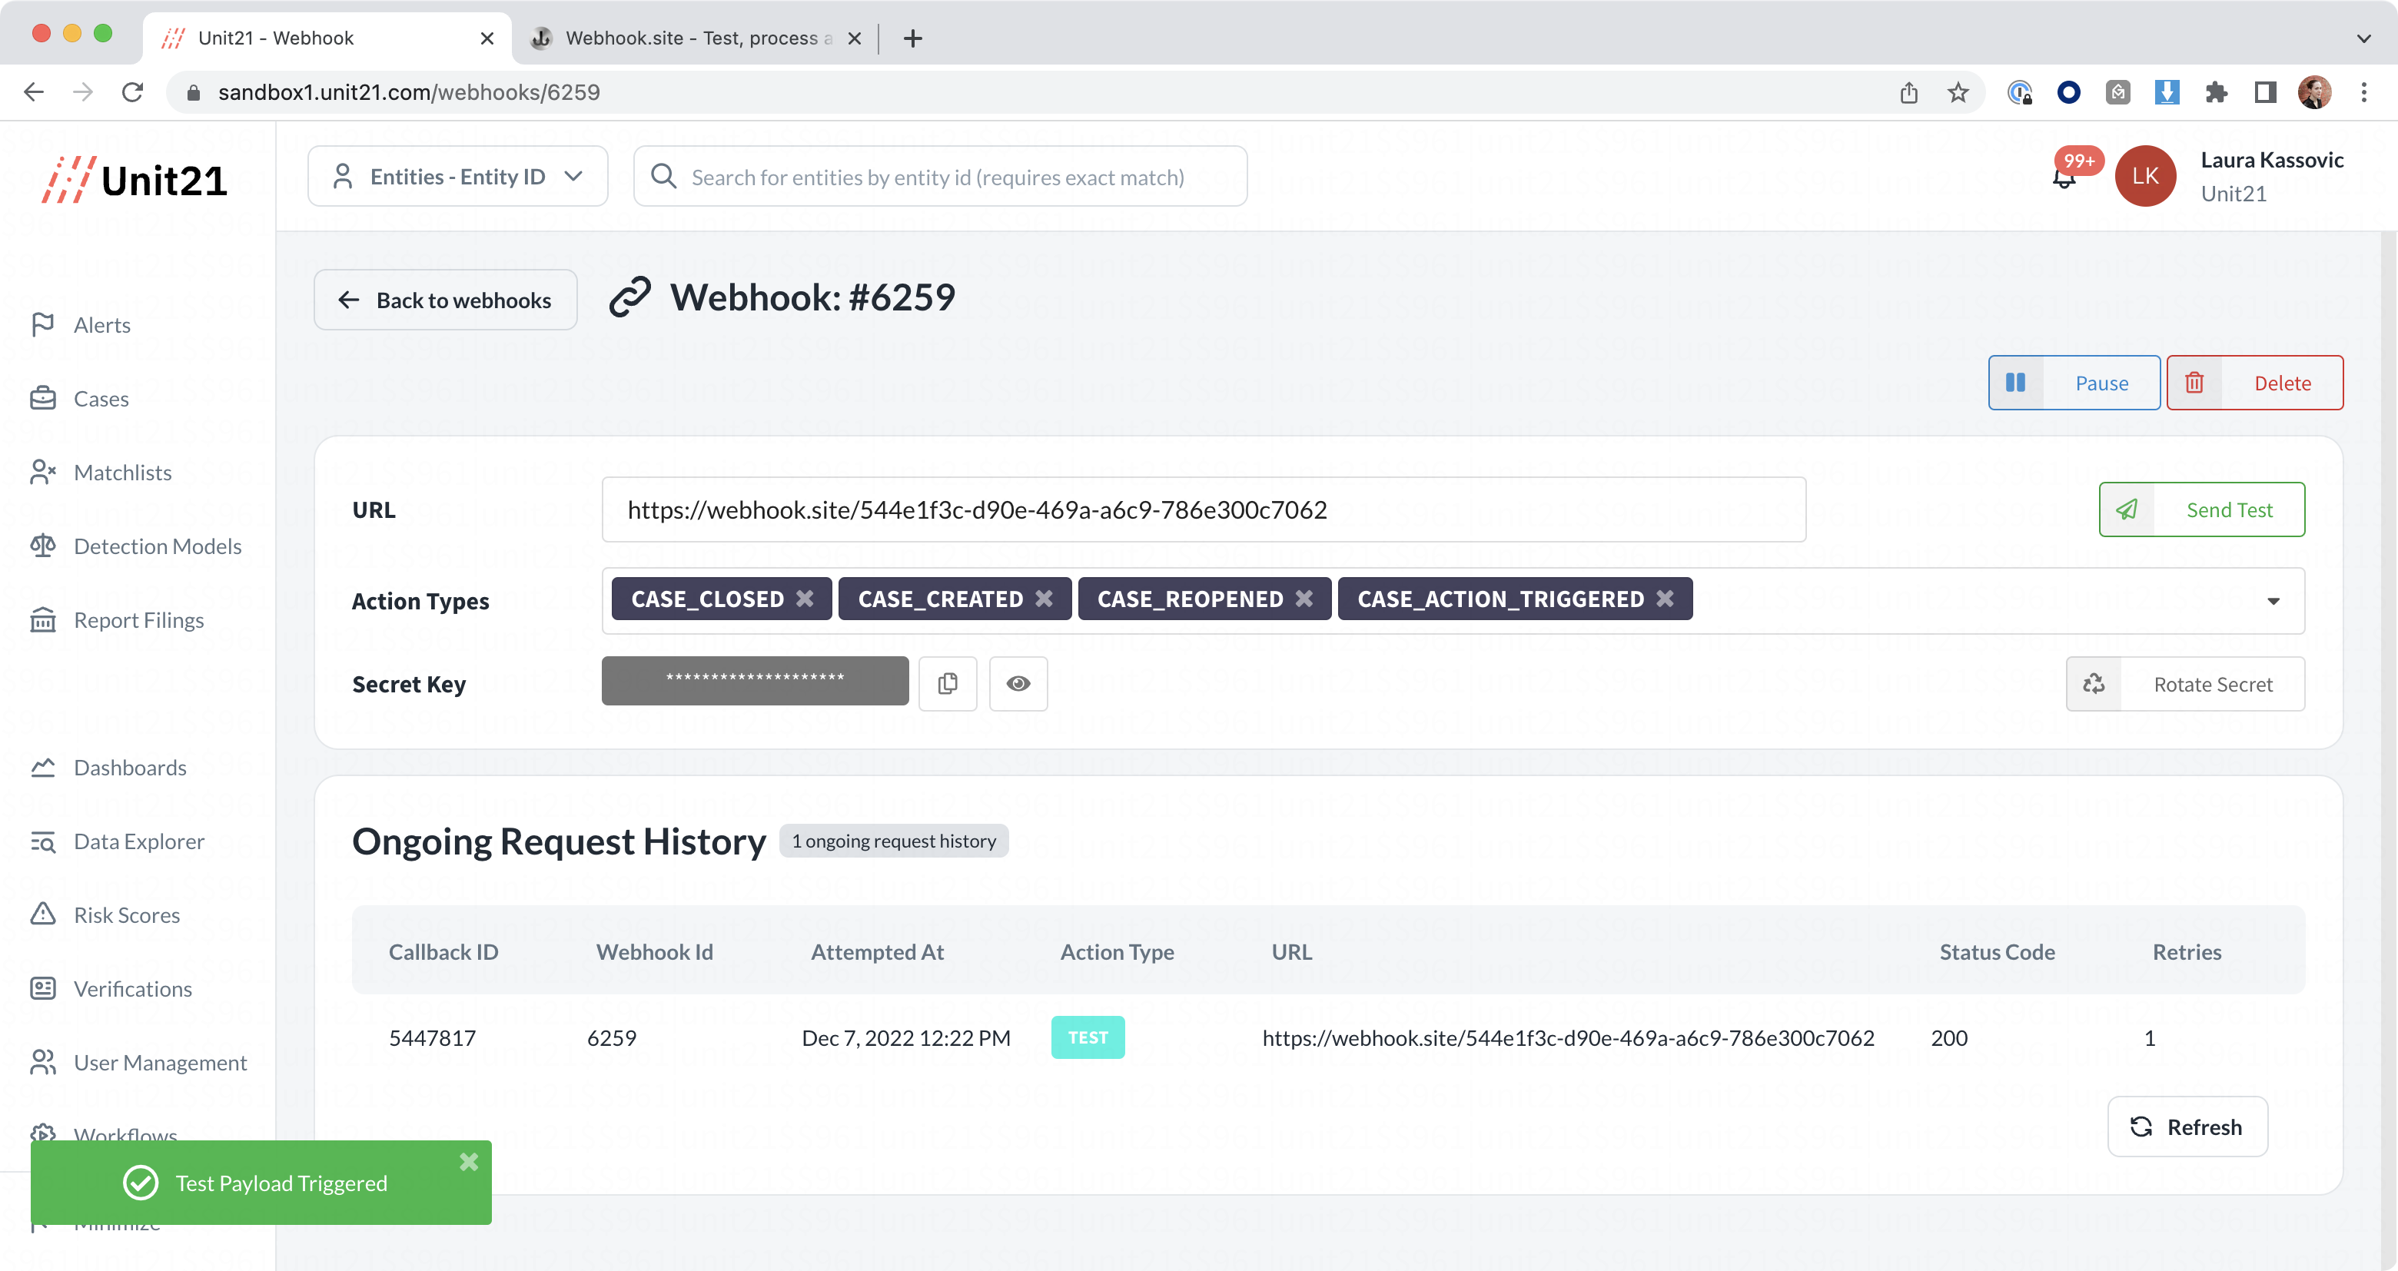Open Alerts from the sidebar
Viewport: 2398px width, 1271px height.
coord(101,325)
